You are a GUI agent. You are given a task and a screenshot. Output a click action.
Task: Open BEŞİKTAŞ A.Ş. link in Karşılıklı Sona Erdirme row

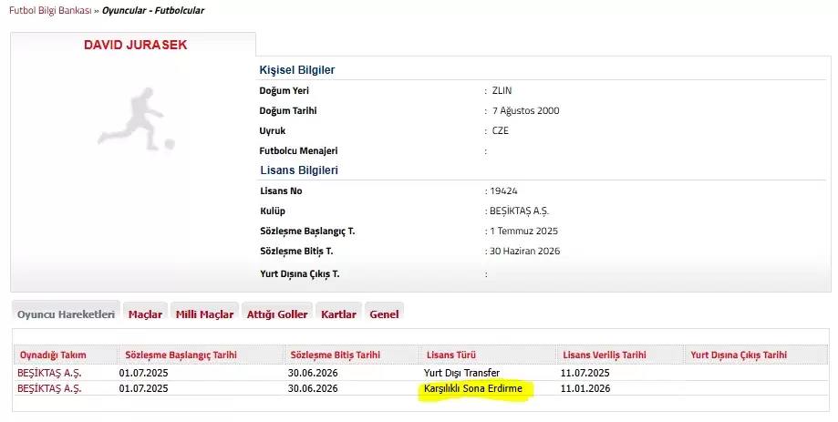coord(49,388)
